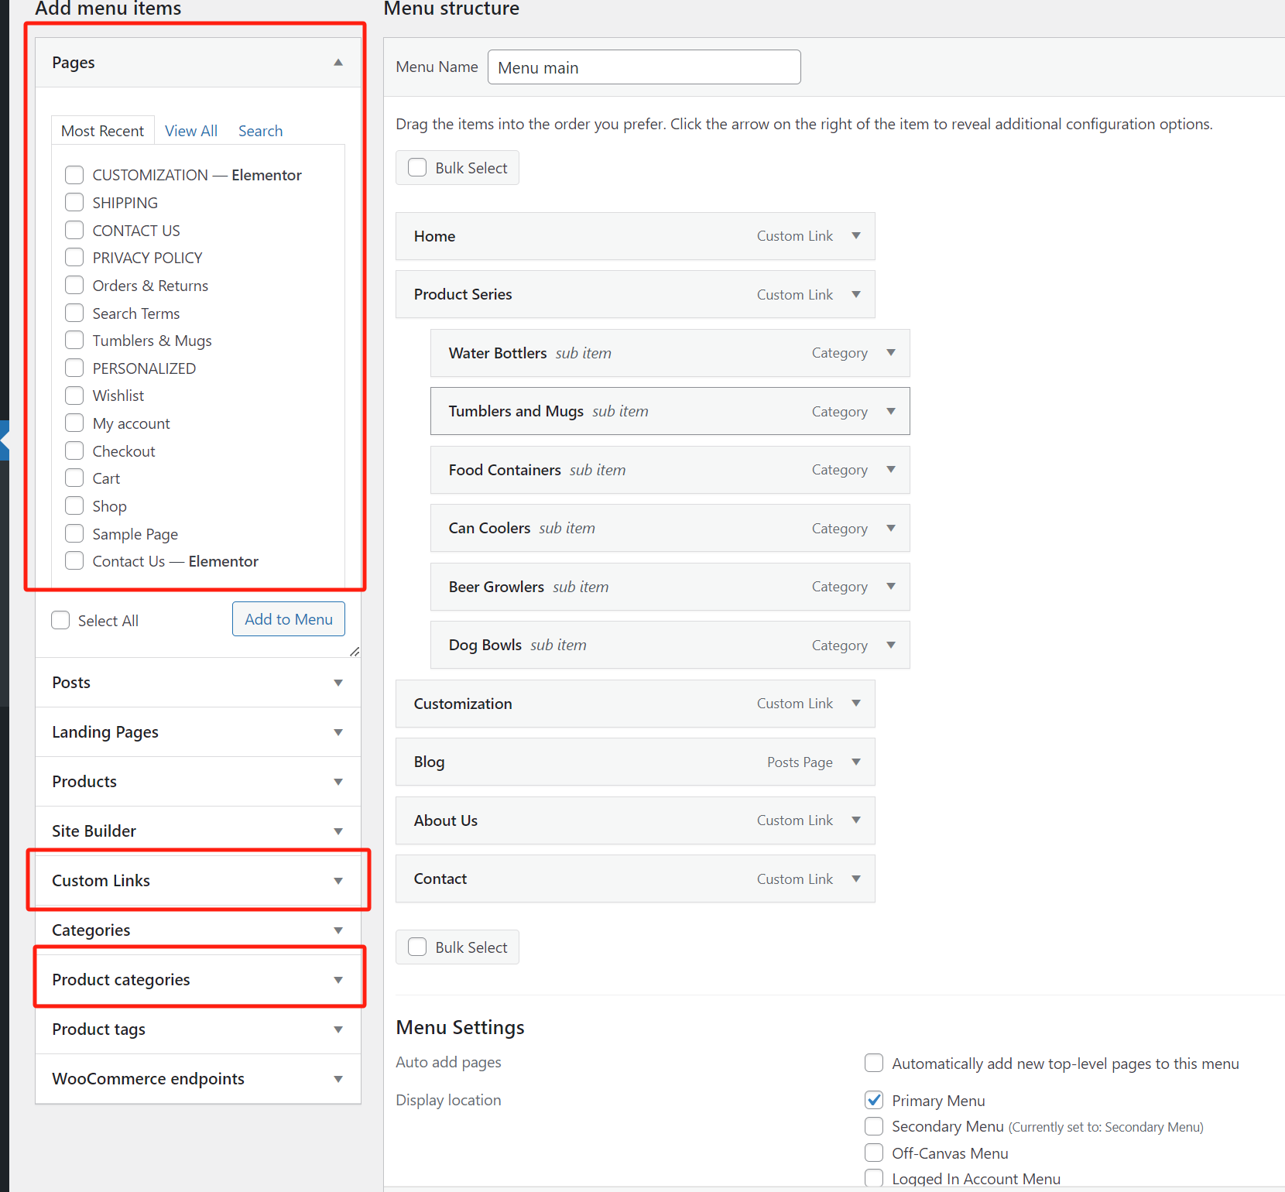The width and height of the screenshot is (1285, 1192).
Task: Check the Tumblers & Mugs page checkbox
Action: coord(74,340)
